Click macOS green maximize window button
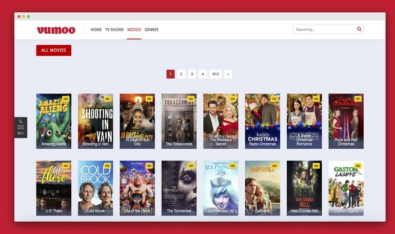Image resolution: width=395 pixels, height=234 pixels. pyautogui.click(x=28, y=16)
